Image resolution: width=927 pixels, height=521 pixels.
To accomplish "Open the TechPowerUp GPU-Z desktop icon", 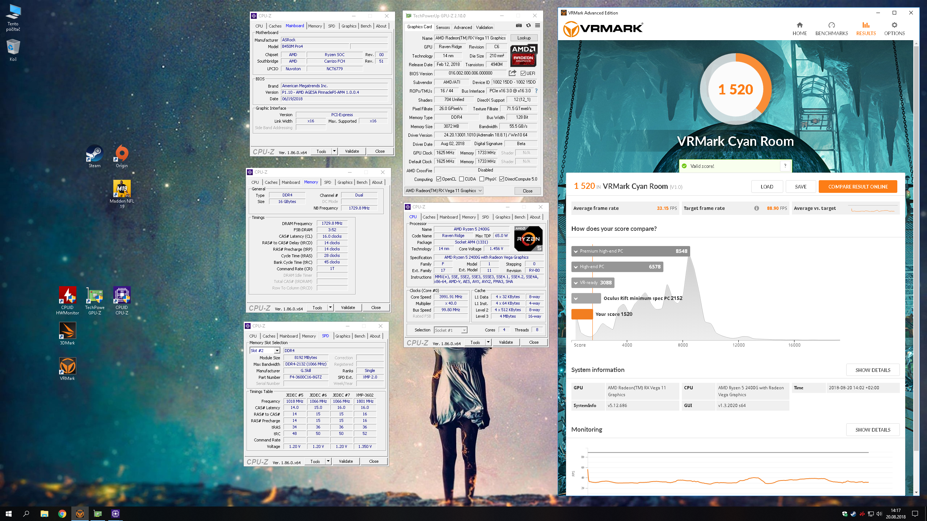I will (95, 301).
